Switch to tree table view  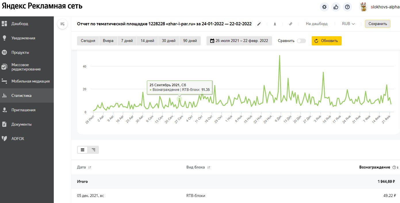93,150
